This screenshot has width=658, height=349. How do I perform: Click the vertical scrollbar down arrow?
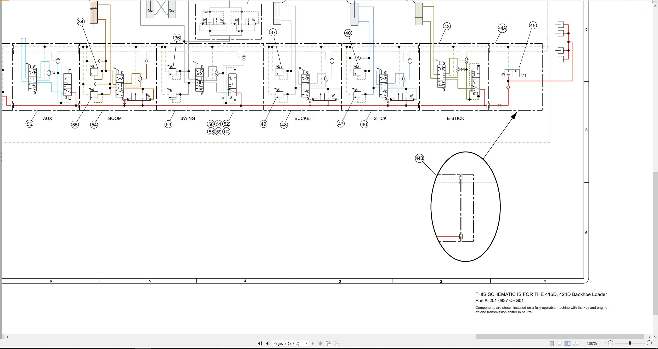point(655,337)
